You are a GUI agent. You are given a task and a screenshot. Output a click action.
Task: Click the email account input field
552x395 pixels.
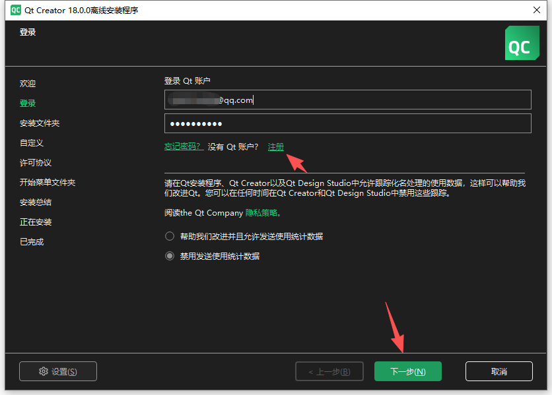(348, 100)
